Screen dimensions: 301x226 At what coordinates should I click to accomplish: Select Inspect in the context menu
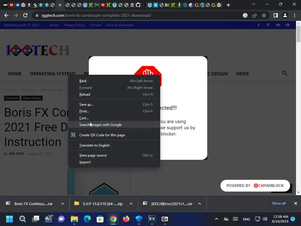(x=114, y=162)
